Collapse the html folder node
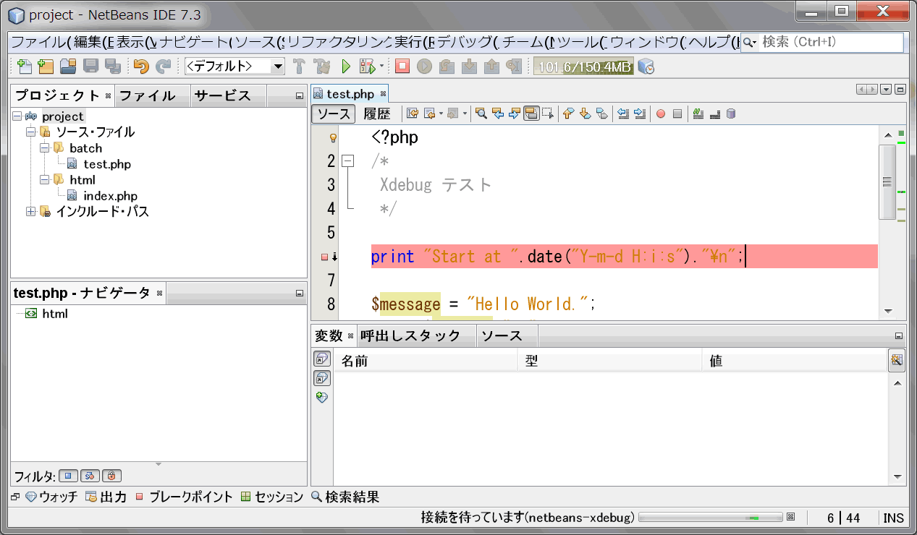 coord(44,180)
